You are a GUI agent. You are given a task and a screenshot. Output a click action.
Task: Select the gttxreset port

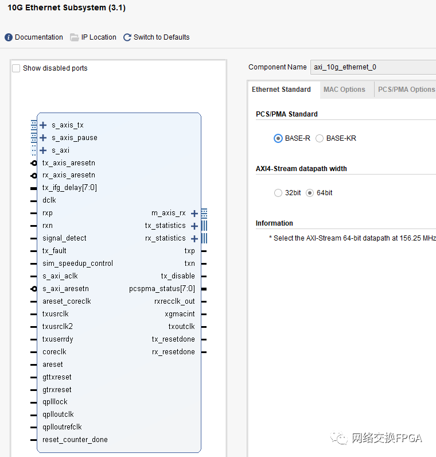click(57, 377)
